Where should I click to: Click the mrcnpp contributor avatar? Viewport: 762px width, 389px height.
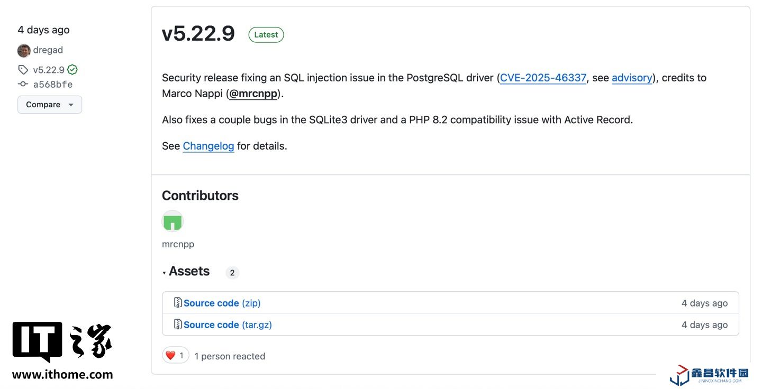pos(173,221)
